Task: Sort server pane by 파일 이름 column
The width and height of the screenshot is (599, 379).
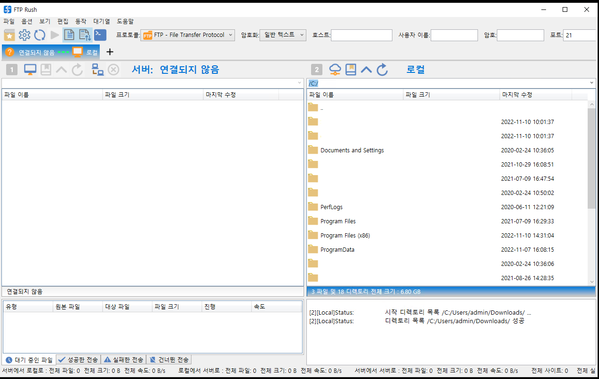Action: 52,95
